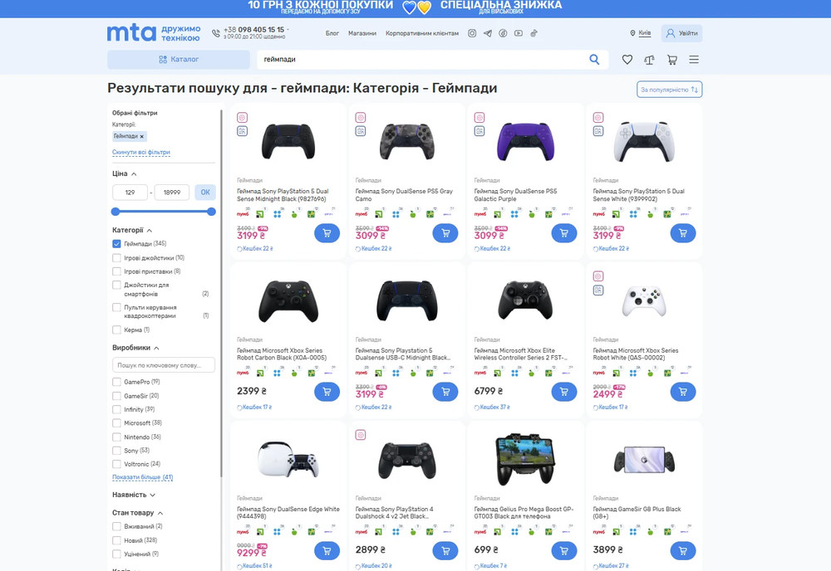
Task: Open the YouTube channel icon
Action: (x=519, y=33)
